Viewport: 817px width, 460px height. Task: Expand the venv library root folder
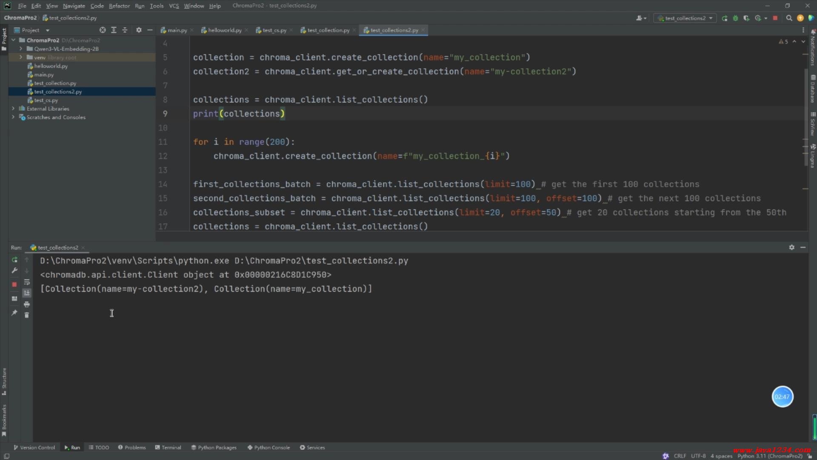point(20,57)
